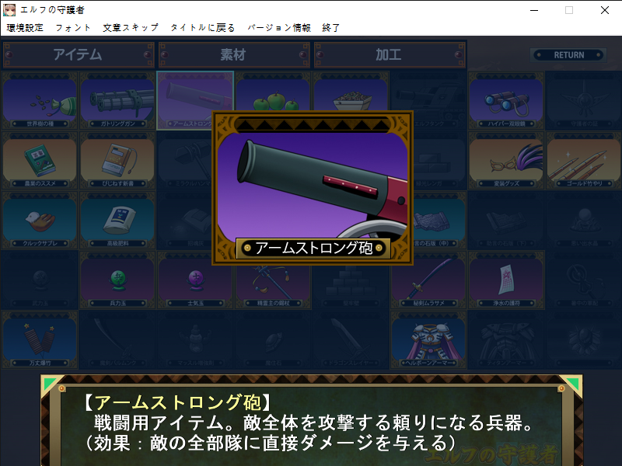
Task: Select the green apples item tile
Action: pos(273,91)
